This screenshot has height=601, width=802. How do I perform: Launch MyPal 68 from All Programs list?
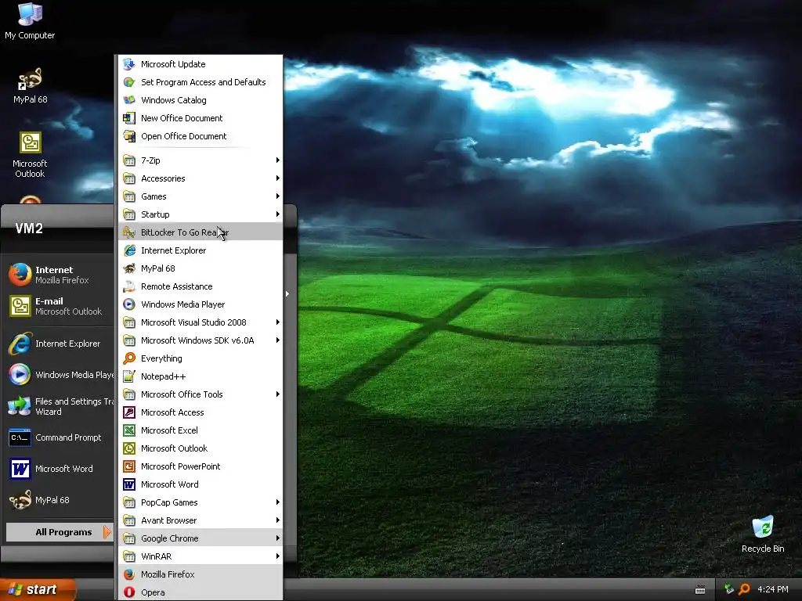click(x=200, y=268)
